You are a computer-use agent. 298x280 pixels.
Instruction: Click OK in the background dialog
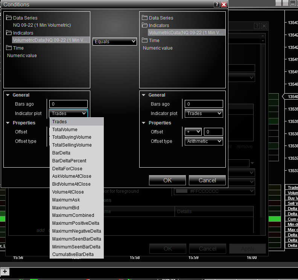pyautogui.click(x=168, y=249)
